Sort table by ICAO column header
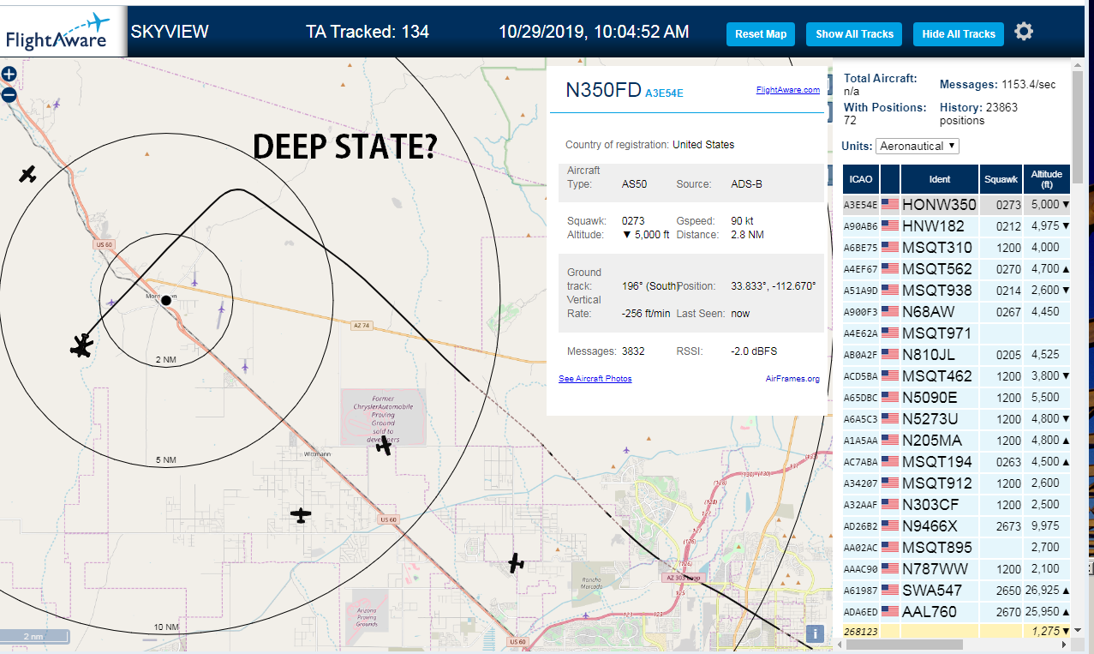This screenshot has height=654, width=1094. [x=861, y=179]
